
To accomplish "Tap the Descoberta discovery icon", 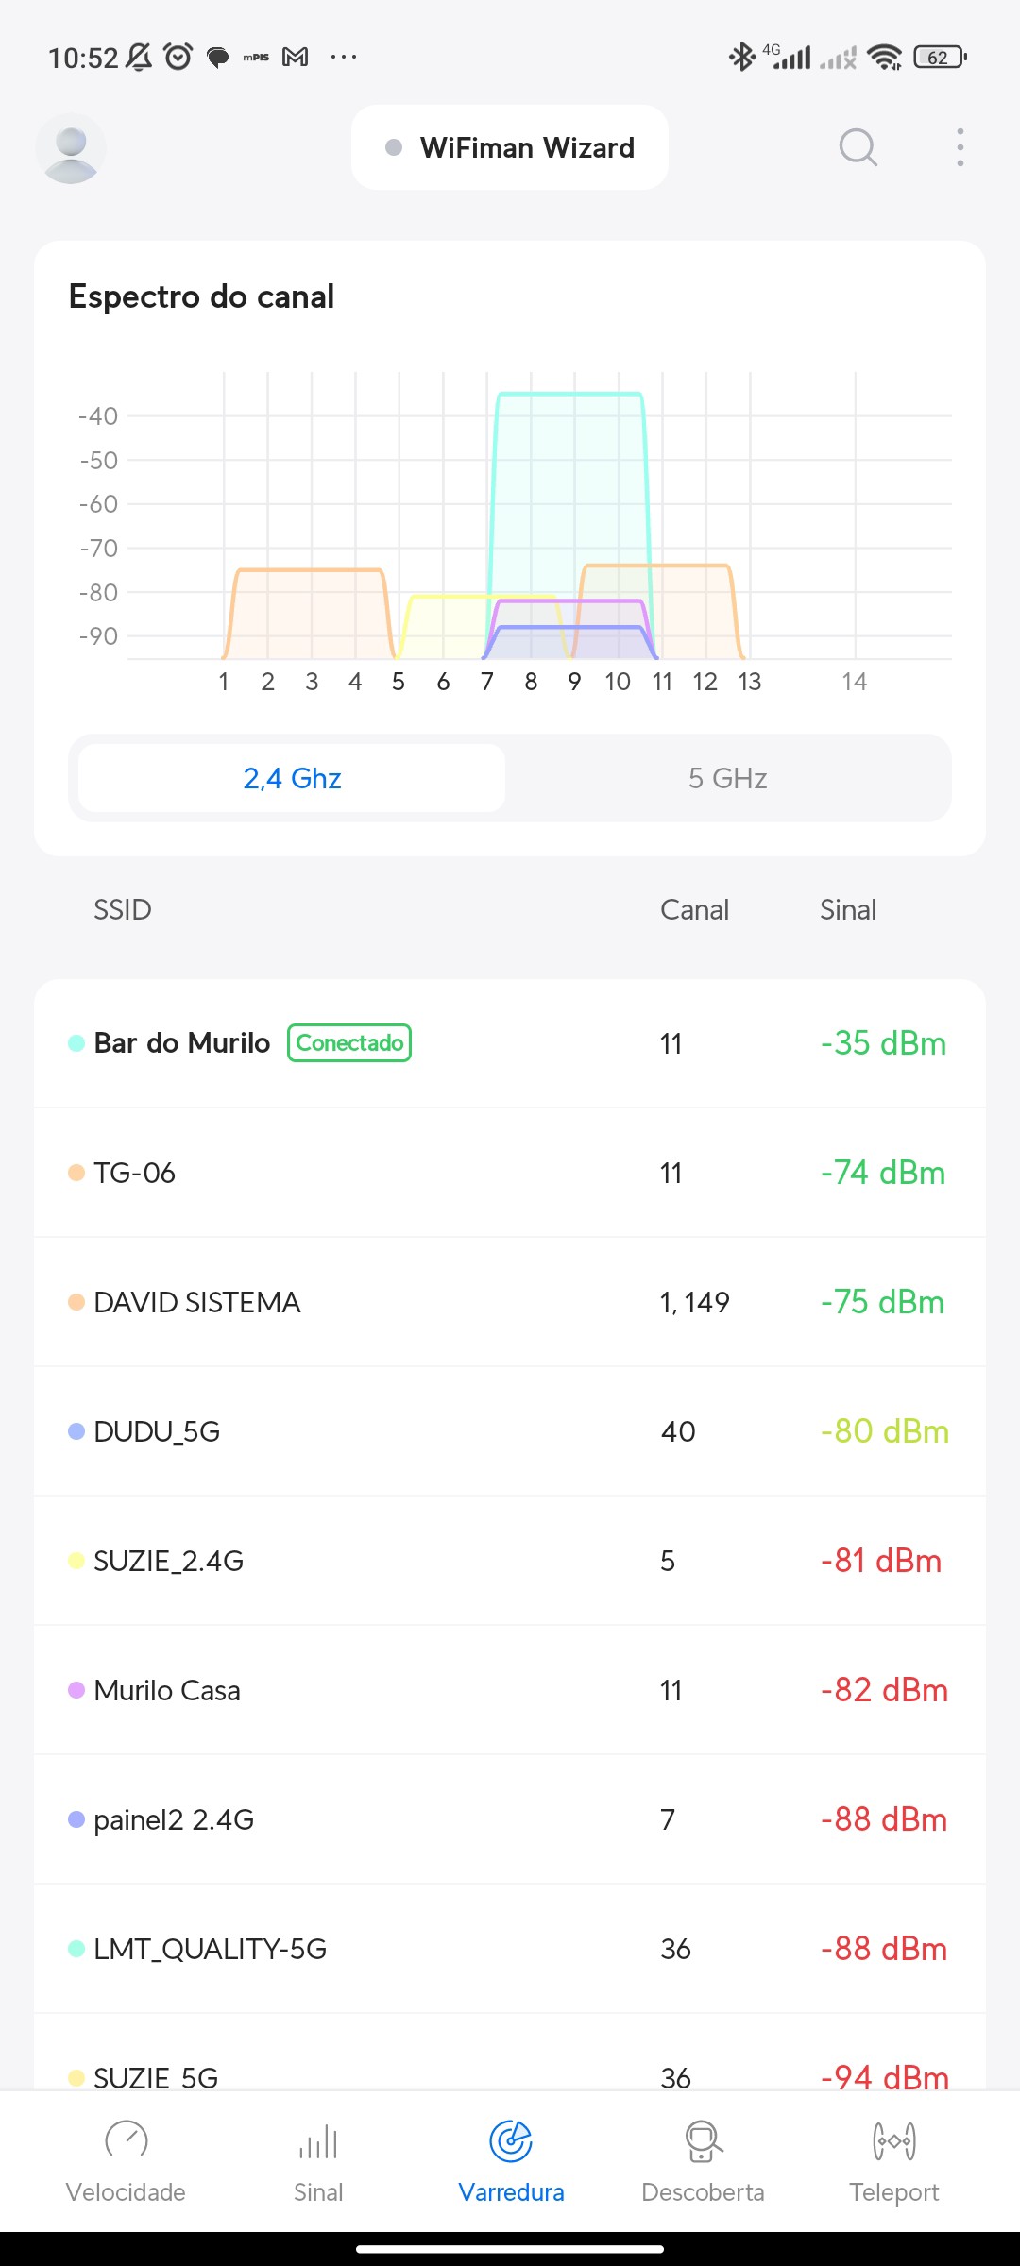I will pos(703,2140).
